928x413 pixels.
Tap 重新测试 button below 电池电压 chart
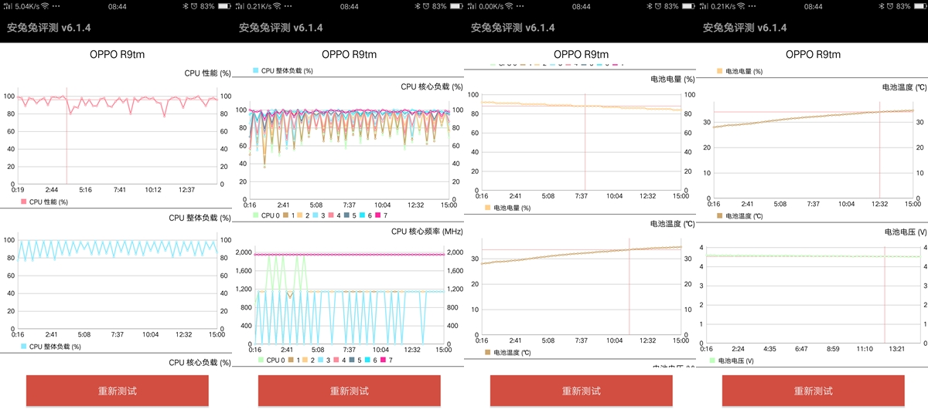(813, 391)
